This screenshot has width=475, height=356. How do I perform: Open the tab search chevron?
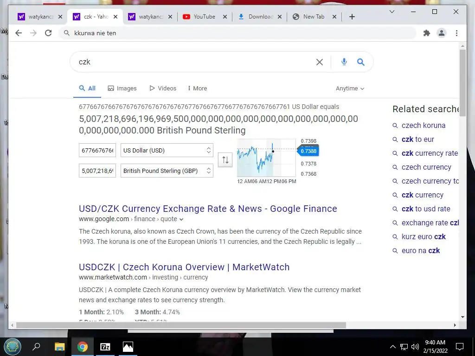(392, 12)
